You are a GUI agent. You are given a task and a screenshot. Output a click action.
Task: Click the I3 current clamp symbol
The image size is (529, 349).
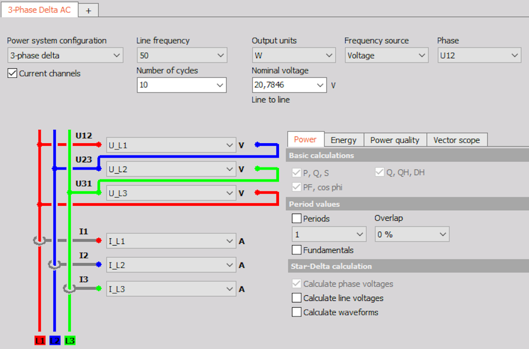click(69, 289)
